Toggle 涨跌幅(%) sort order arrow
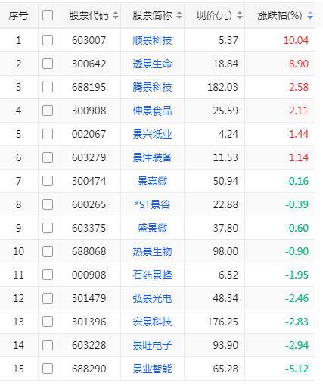323x386 pixels. point(310,15)
